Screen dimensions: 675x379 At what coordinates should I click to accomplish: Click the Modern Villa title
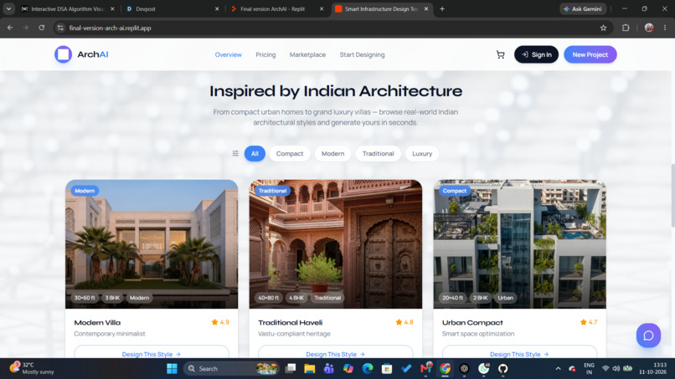[x=97, y=323]
